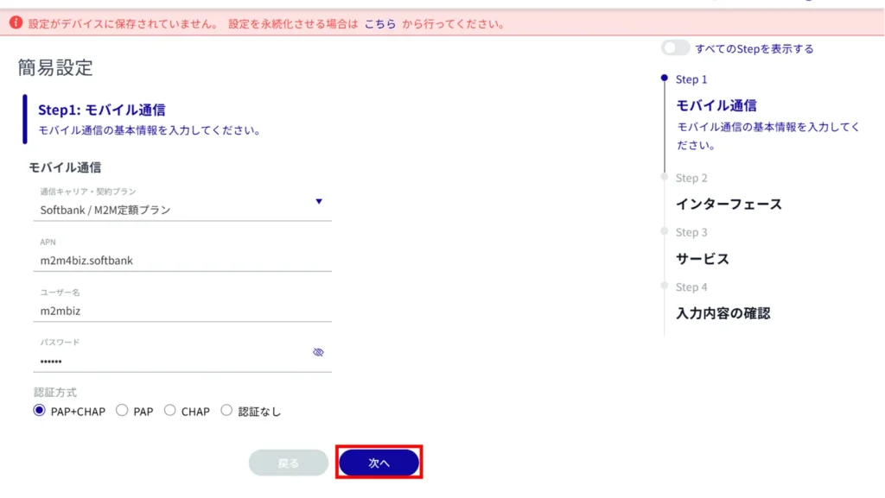Viewport: 885px width, 498px height.
Task: Navigate to Step 4 入力内容の確認
Action: 722,313
